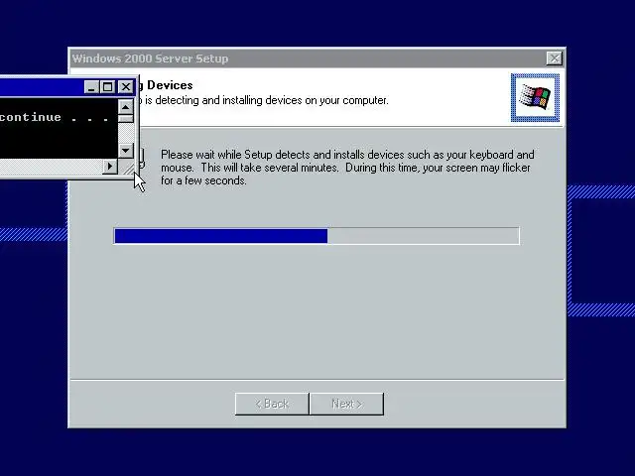
Task: Click the 'continue . . .' console text
Action: (55, 117)
